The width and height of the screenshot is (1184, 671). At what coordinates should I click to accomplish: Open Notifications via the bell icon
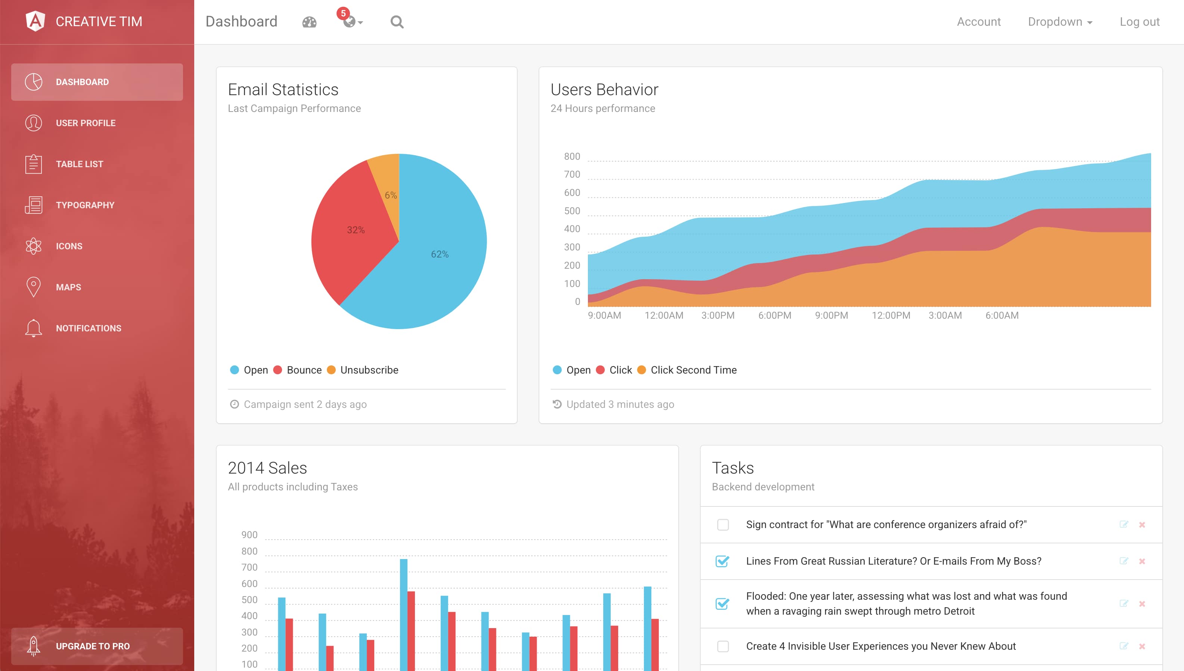pos(33,328)
